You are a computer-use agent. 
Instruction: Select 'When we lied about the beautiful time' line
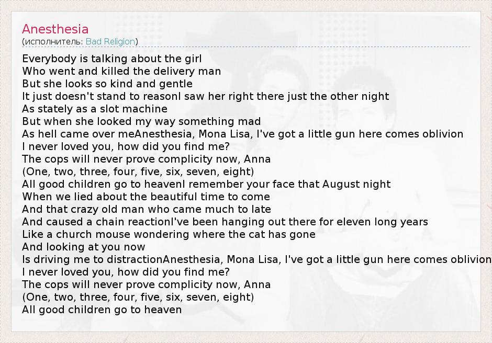(x=146, y=197)
